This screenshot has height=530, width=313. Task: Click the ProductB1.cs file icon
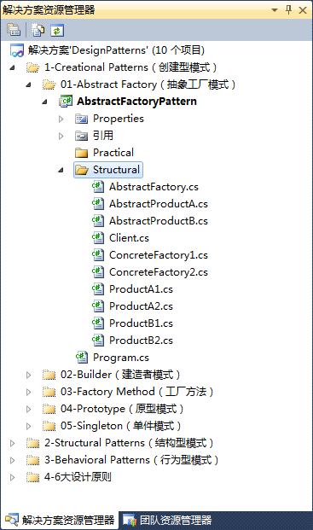coord(98,323)
